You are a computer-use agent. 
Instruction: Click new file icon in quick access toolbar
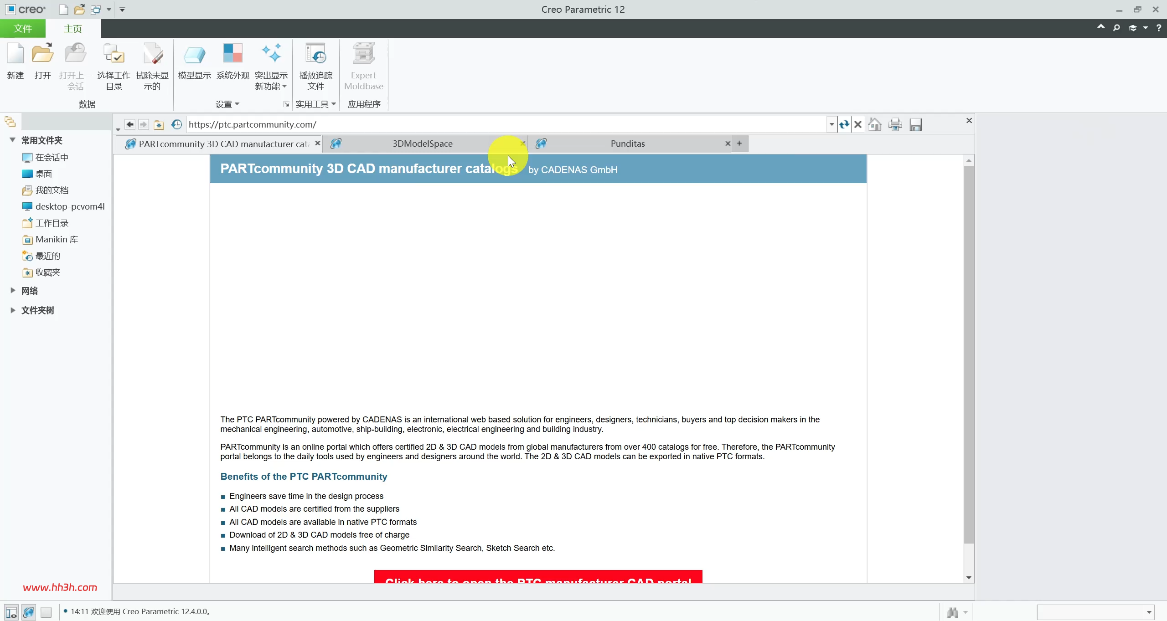coord(64,10)
